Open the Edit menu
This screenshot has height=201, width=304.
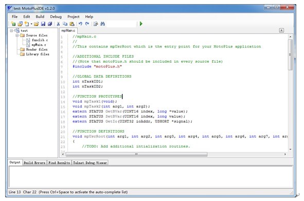[27, 16]
